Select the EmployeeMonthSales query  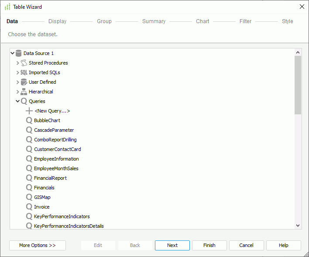(x=56, y=168)
